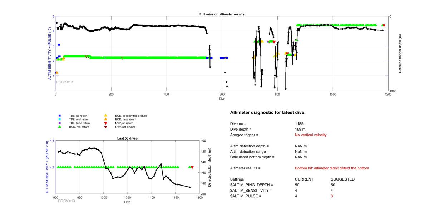This screenshot has height=218, width=429.
Task: Click the suggested $ALTIM_SENSITIVITY value 4
Action: click(332, 191)
